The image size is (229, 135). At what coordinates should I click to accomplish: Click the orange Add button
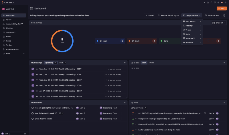click(222, 9)
